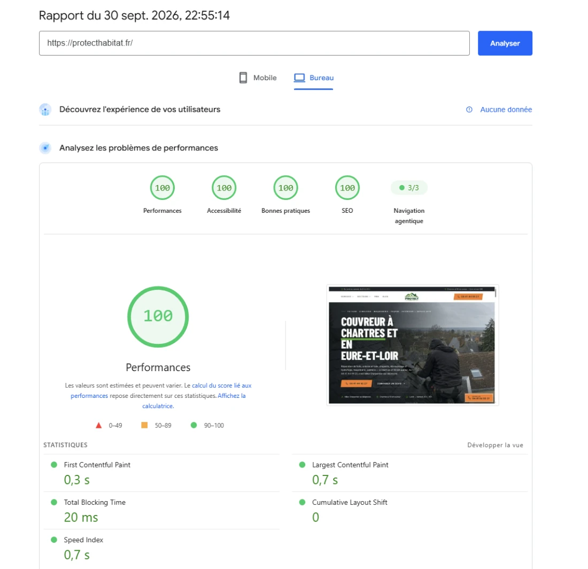588x569 pixels.
Task: Click the 0,3 s FCP value
Action: click(x=77, y=480)
